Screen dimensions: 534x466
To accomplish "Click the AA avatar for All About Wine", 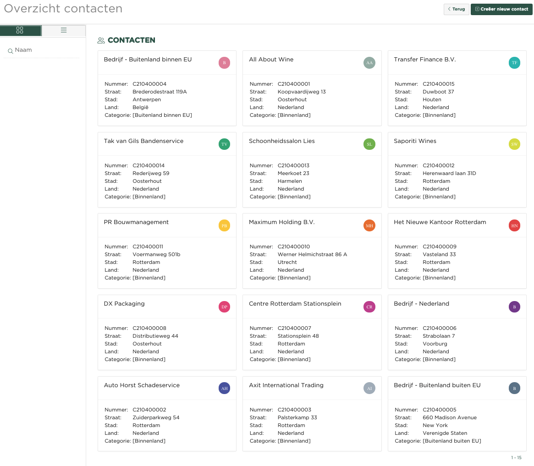I will (369, 63).
